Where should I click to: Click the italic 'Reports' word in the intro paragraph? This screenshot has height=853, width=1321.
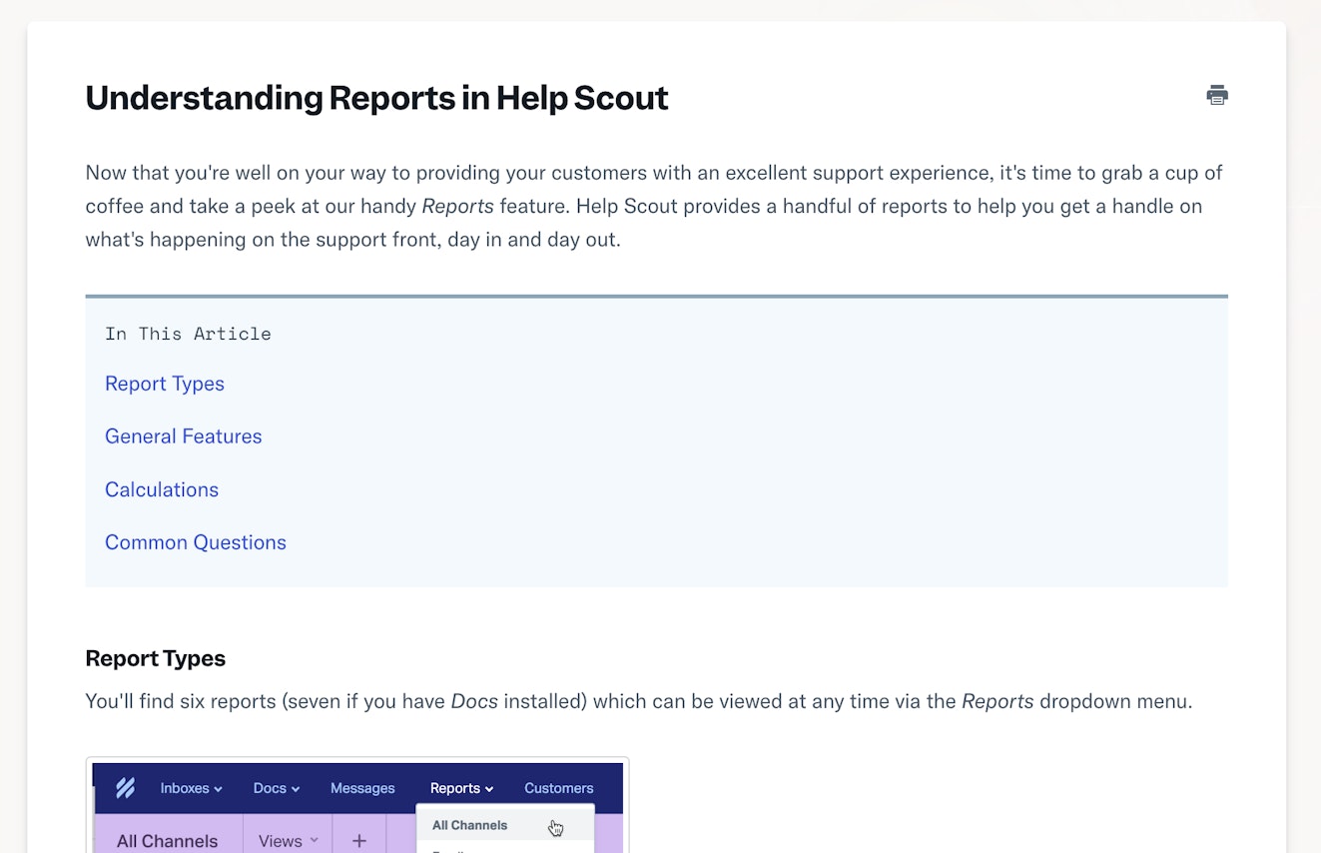click(x=457, y=206)
